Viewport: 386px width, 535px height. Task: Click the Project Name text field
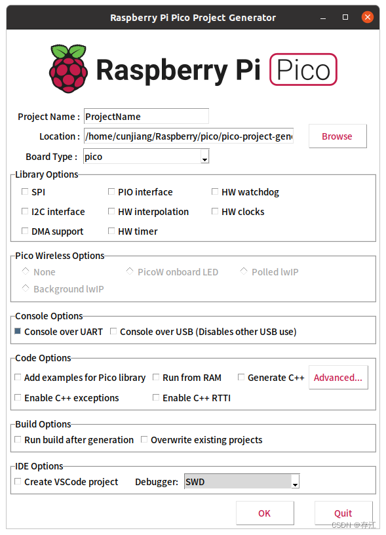(x=145, y=116)
